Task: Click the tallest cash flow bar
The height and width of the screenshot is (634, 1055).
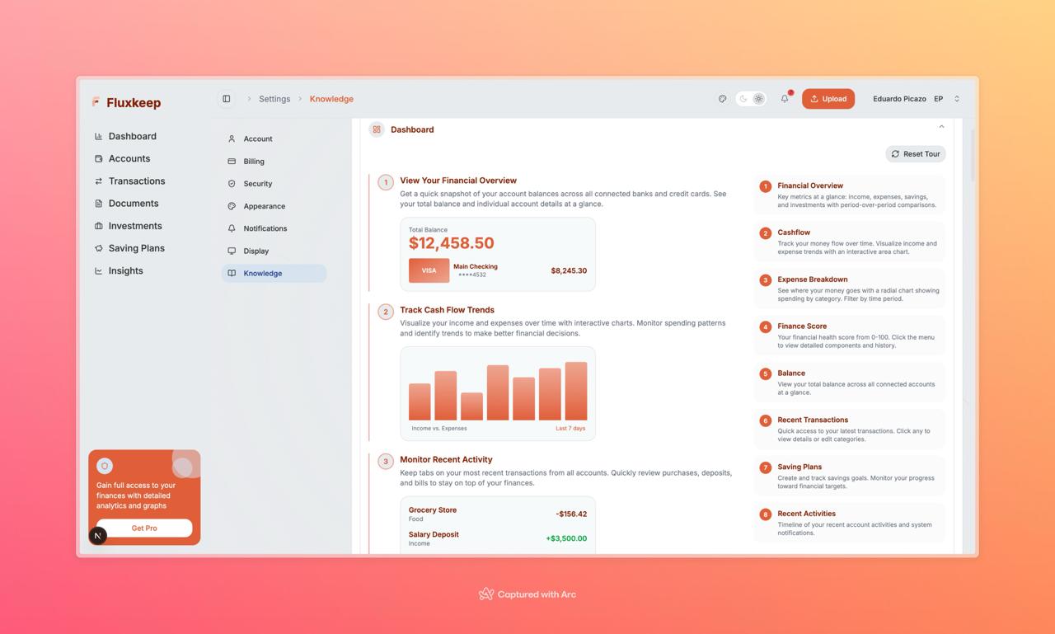Action: (x=575, y=392)
